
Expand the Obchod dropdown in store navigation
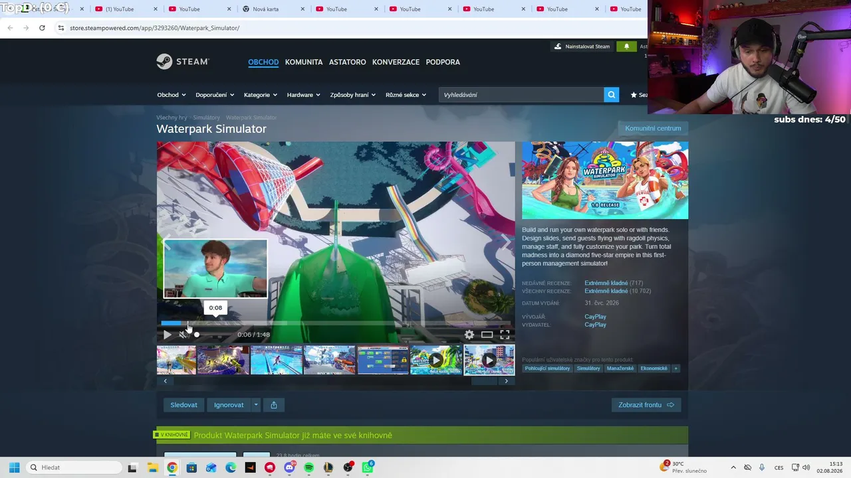pos(172,95)
